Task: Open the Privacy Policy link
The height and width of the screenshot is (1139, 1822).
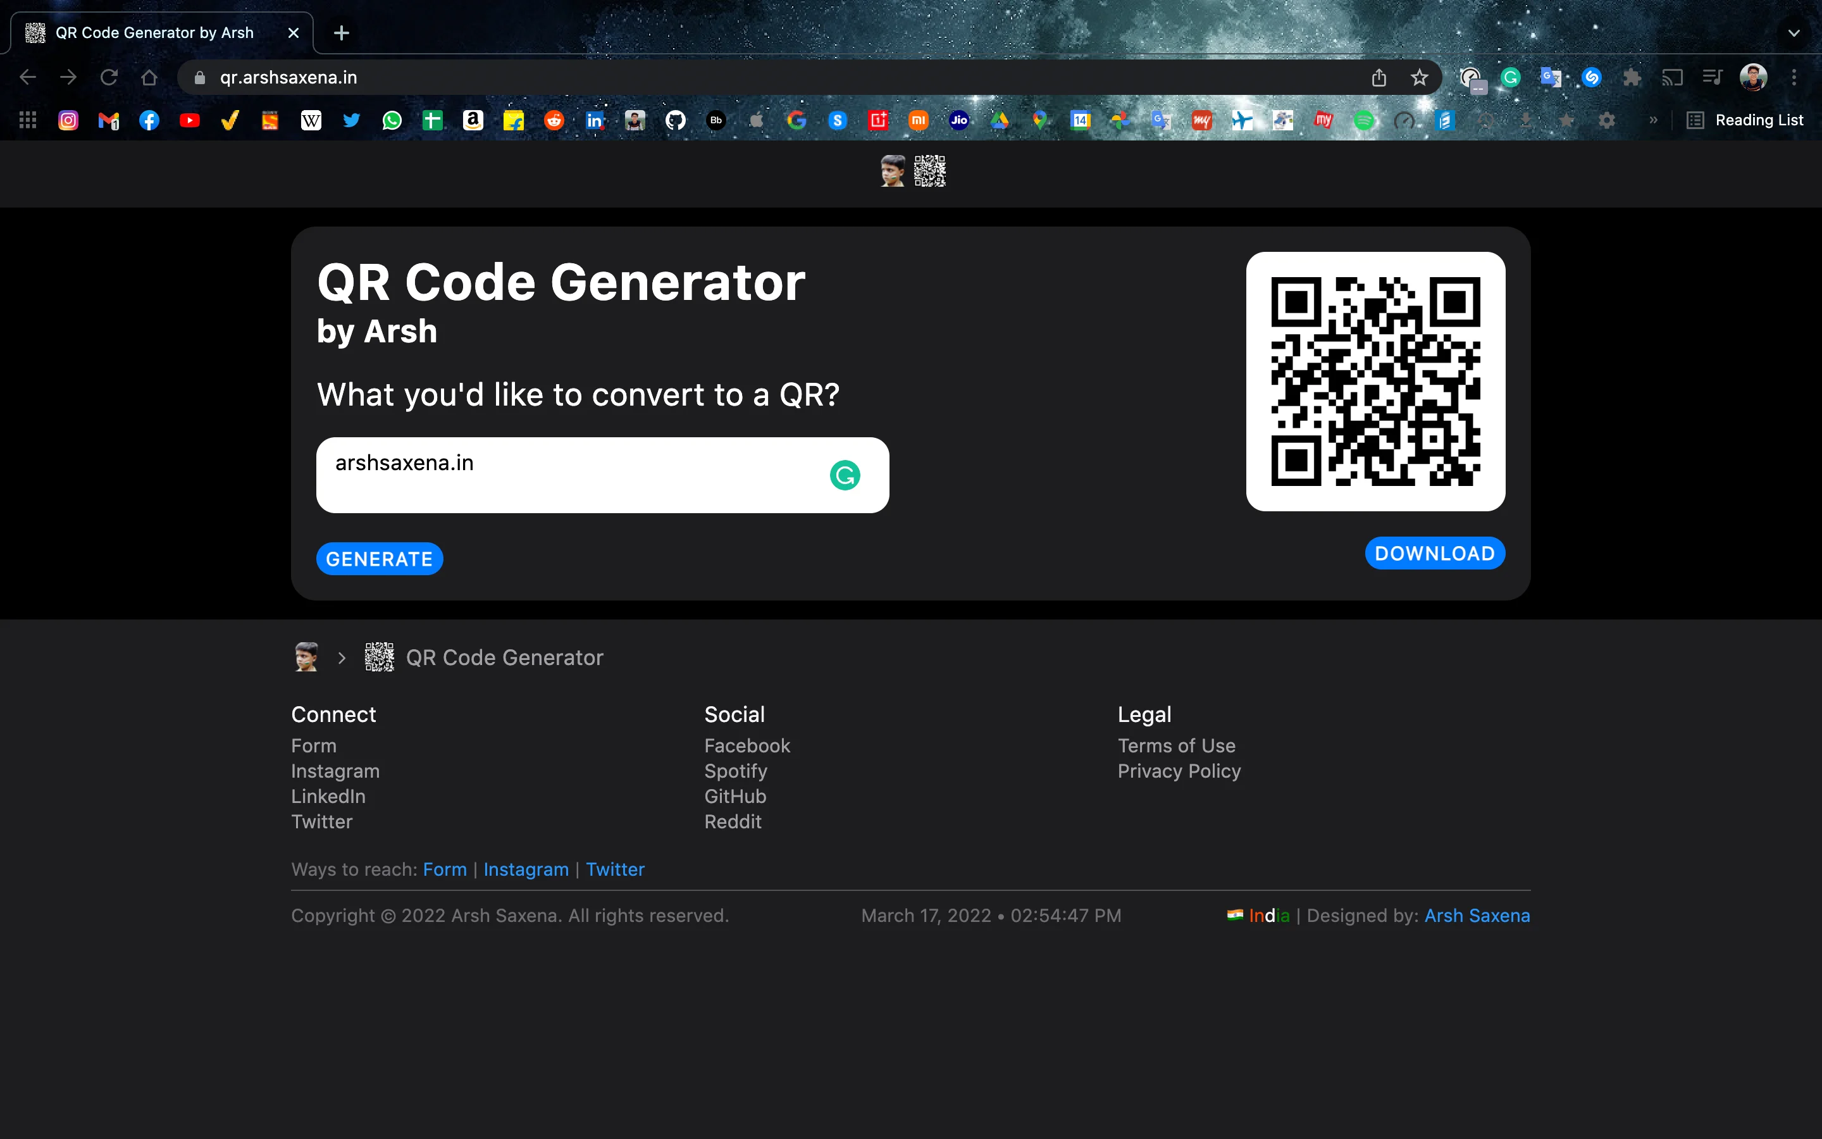Action: coord(1180,771)
